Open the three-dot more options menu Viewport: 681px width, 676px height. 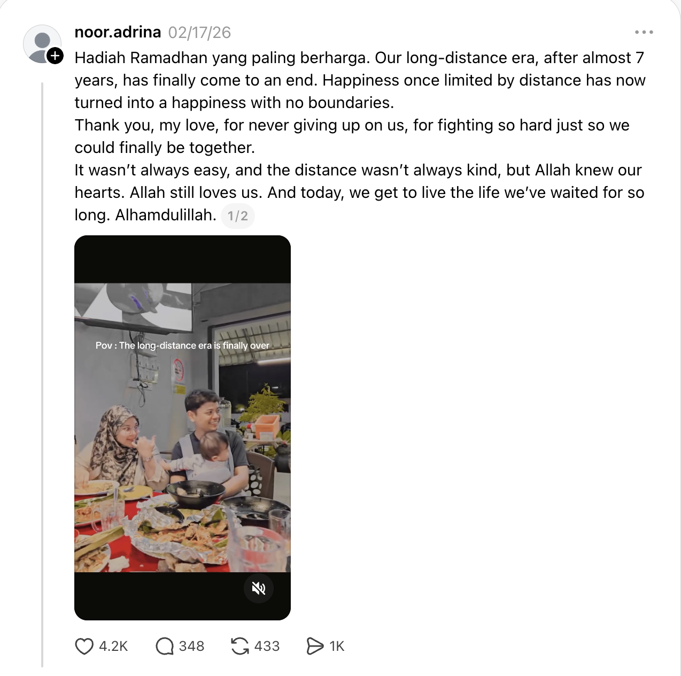point(644,32)
